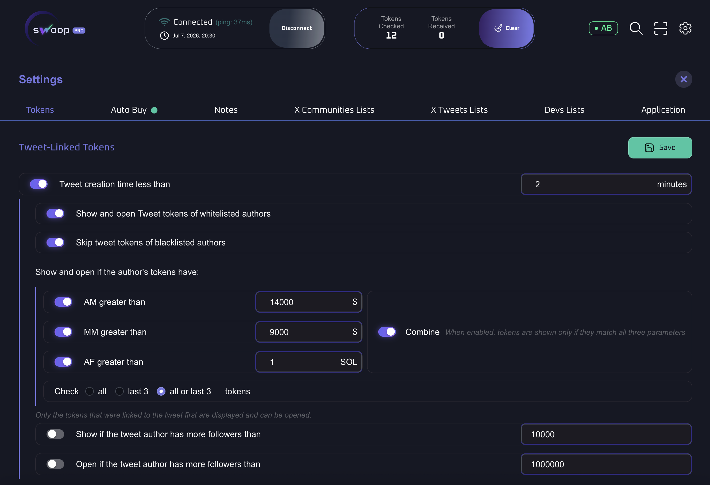710x485 pixels.
Task: Click the note about tokens linked first
Action: pyautogui.click(x=173, y=415)
